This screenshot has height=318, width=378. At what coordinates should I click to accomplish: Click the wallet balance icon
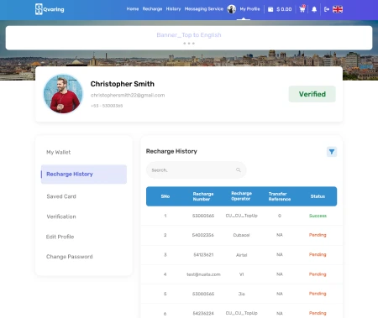tap(270, 9)
